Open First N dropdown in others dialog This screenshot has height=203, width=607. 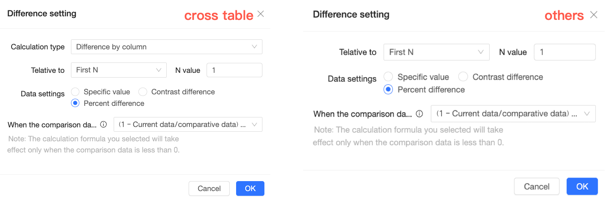pyautogui.click(x=436, y=52)
